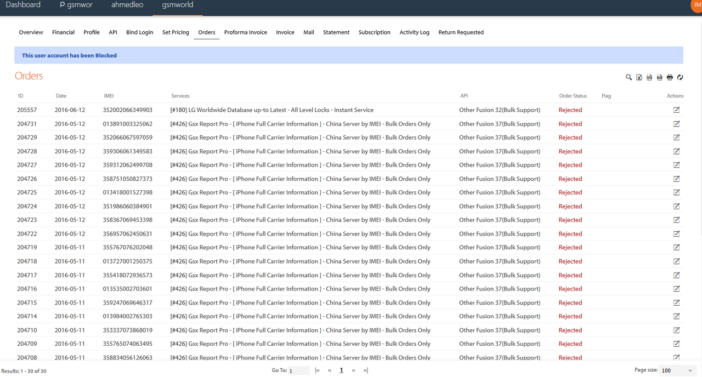Viewport: 702px width, 377px height.
Task: Open edit action for order 204731
Action: 676,123
